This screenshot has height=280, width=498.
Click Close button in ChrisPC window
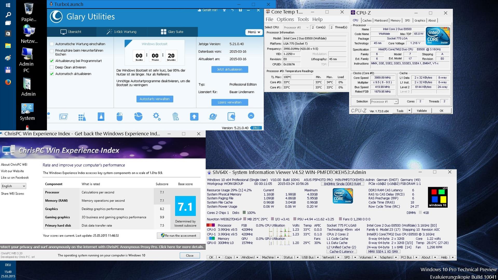(190, 256)
